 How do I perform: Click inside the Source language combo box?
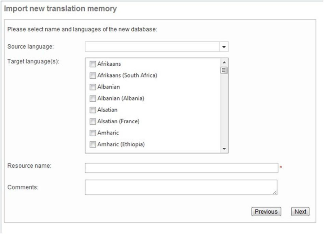coord(152,47)
